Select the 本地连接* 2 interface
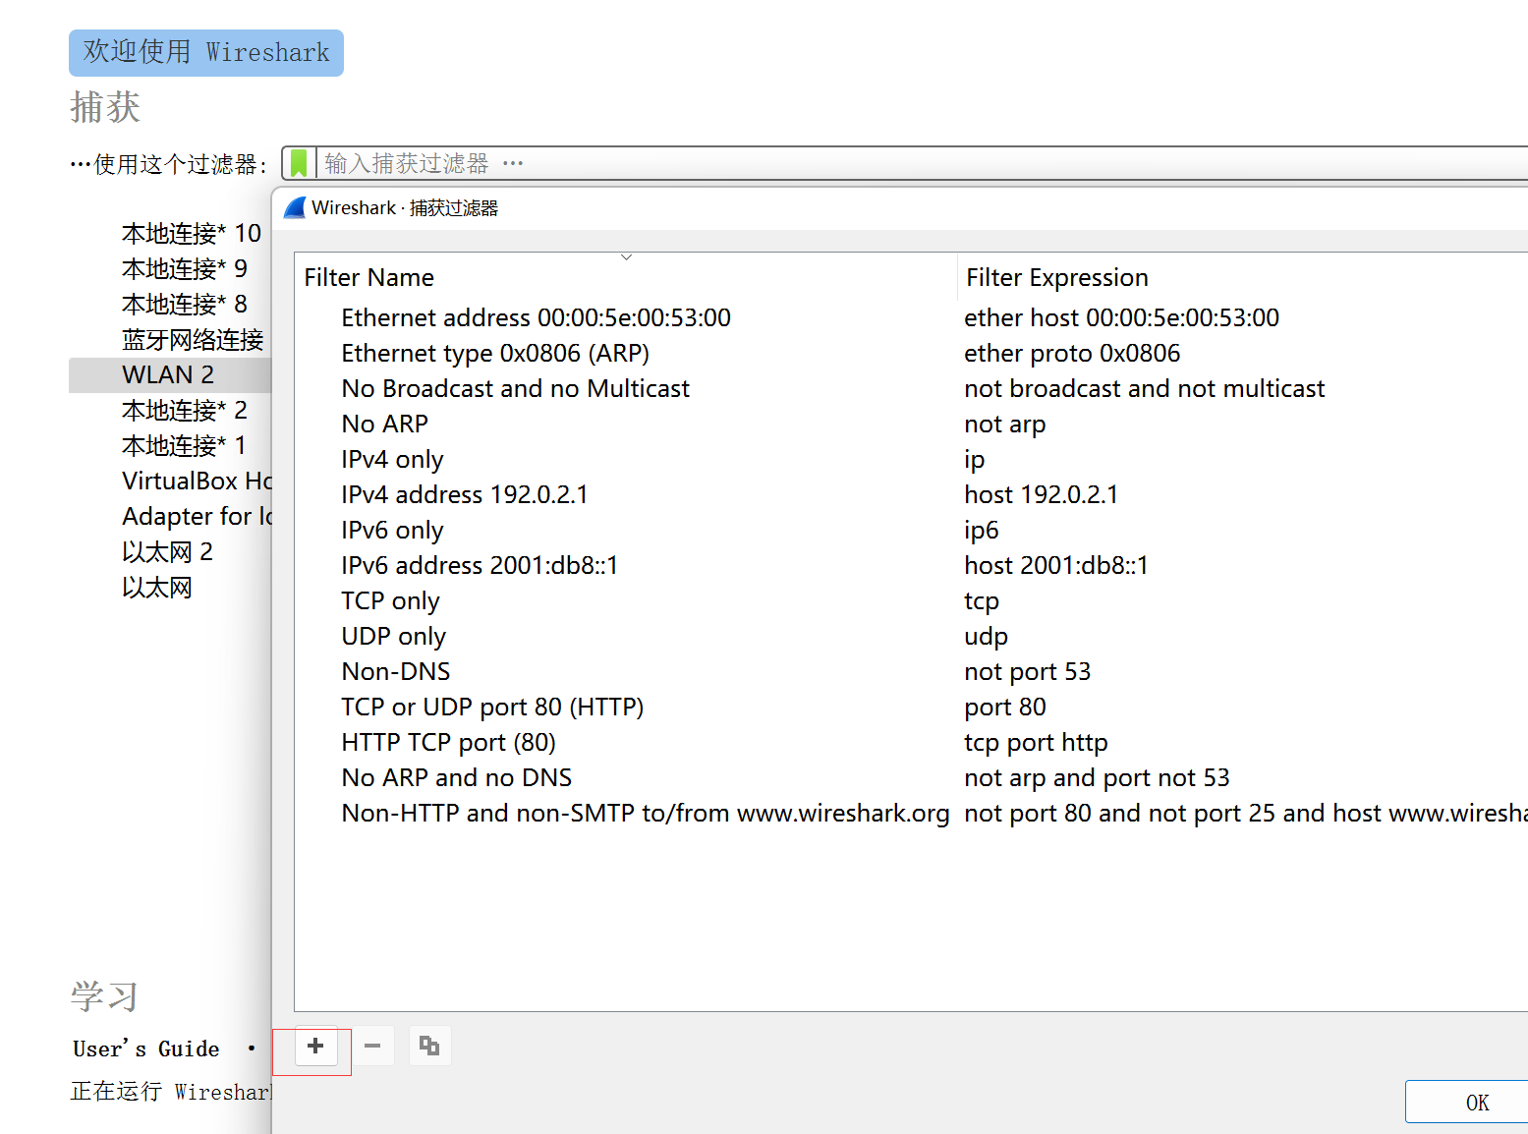The height and width of the screenshot is (1134, 1528). point(185,410)
